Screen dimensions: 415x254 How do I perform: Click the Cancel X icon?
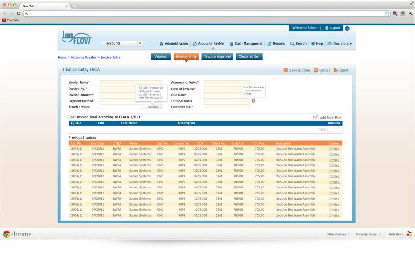[316, 70]
